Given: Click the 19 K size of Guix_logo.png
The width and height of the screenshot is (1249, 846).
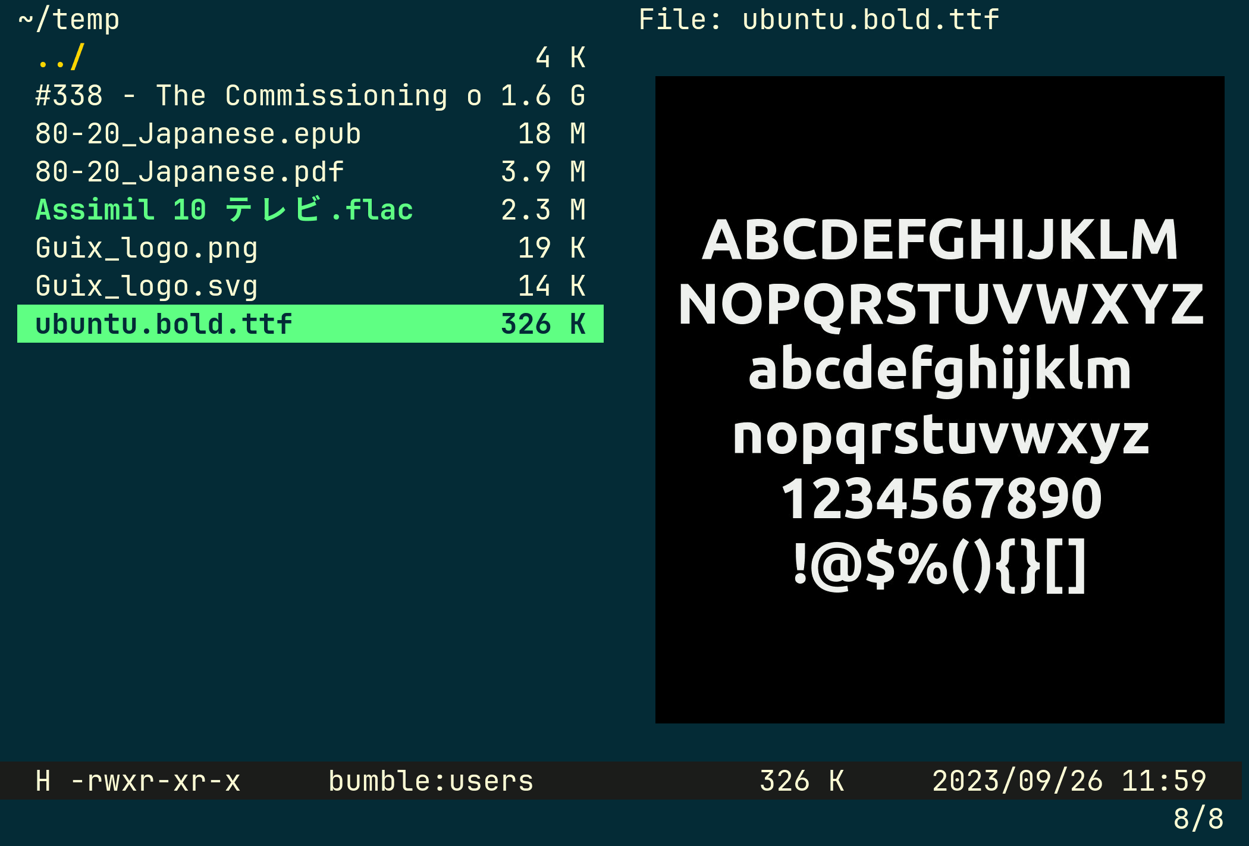Looking at the screenshot, I should 551,249.
